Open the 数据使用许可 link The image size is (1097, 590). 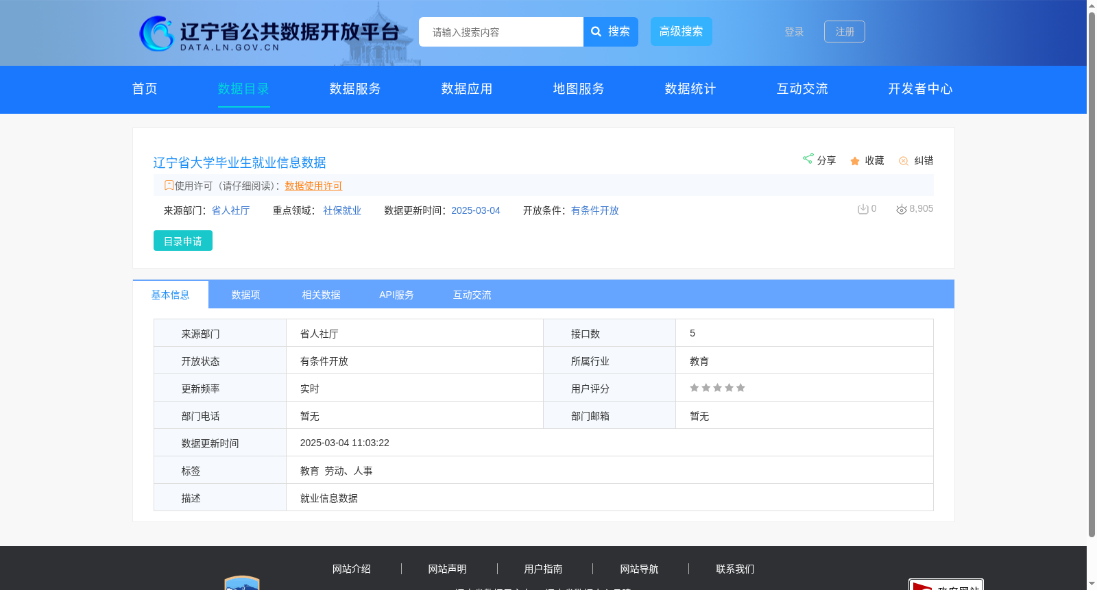(313, 186)
